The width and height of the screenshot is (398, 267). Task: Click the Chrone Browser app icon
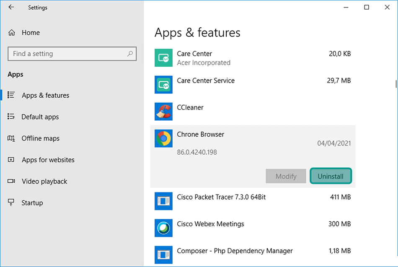click(163, 138)
